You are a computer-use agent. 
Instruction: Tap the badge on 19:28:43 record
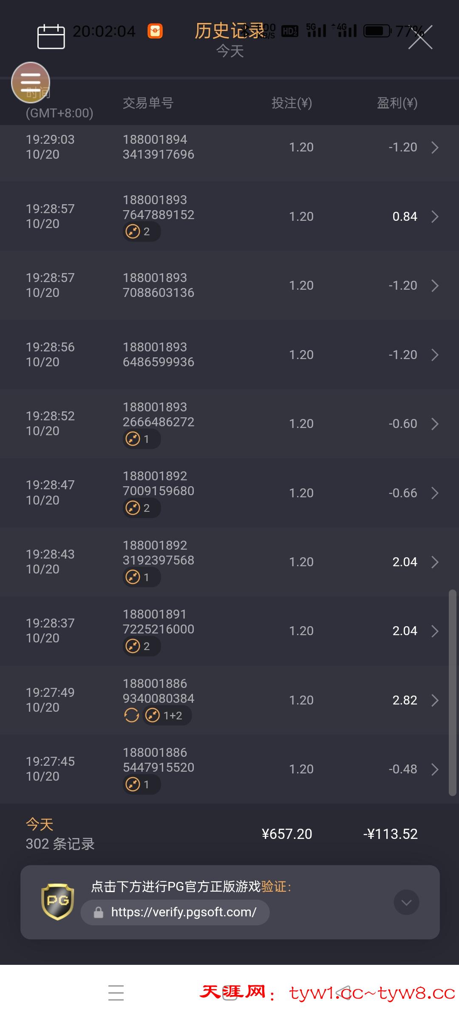point(141,577)
